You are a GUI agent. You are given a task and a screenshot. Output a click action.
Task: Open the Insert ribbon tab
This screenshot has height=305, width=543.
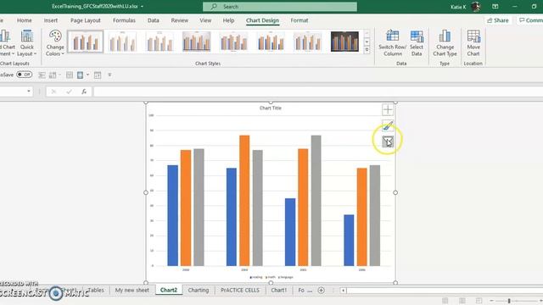(x=51, y=20)
